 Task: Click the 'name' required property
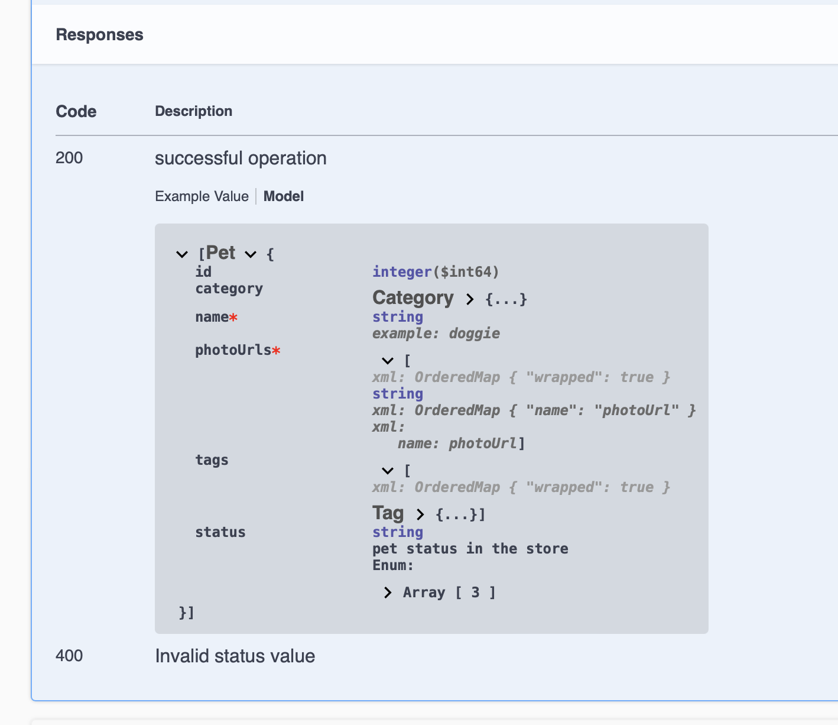(x=216, y=318)
